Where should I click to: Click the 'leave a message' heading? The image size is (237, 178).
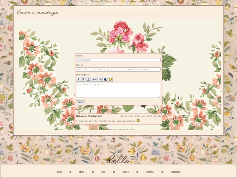[38, 12]
